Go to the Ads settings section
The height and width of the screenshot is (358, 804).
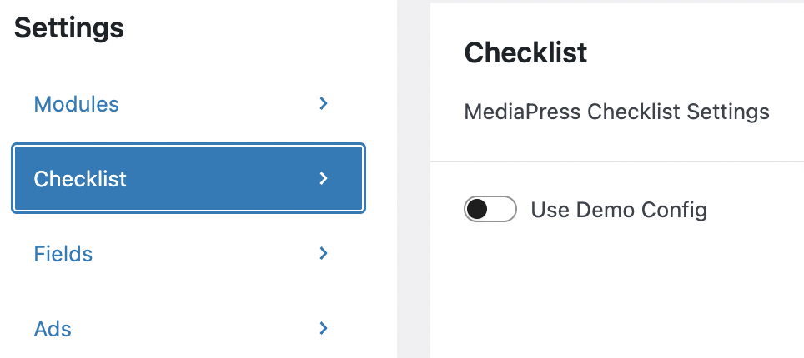pyautogui.click(x=188, y=328)
